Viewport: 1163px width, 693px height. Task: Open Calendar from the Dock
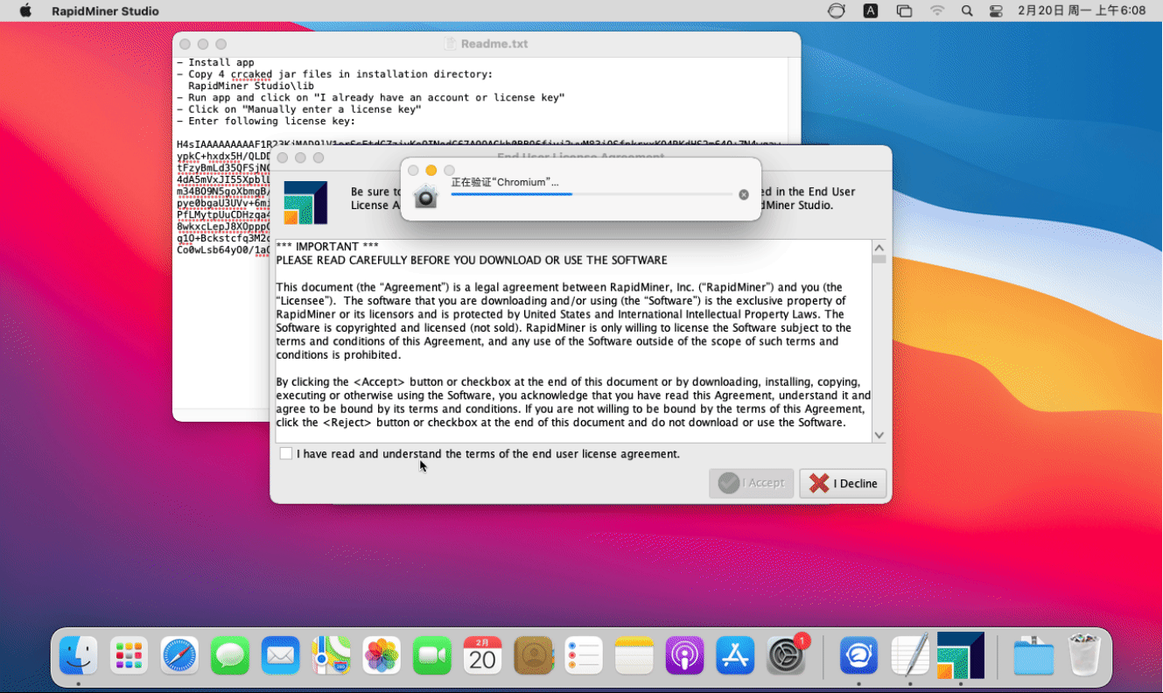[483, 655]
